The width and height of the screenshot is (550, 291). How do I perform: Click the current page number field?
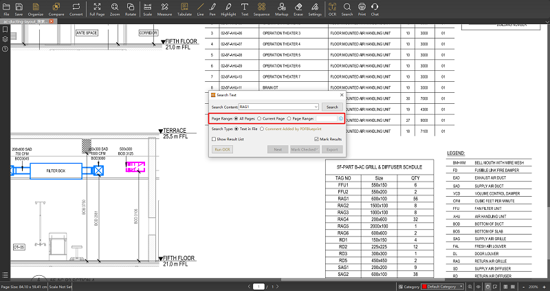(x=259, y=287)
